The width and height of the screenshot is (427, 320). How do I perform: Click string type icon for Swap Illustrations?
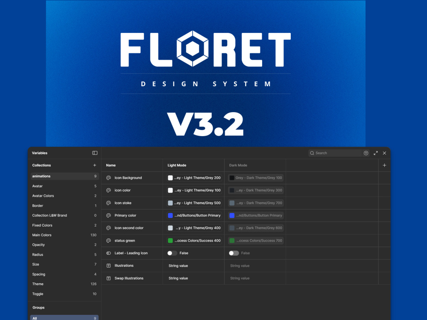108,278
